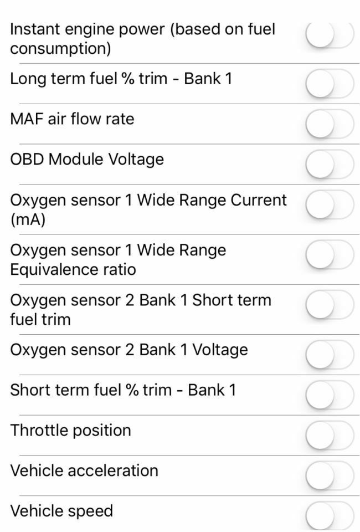360x532 pixels.
Task: Switch on Vehicle speed toggle
Action: pyautogui.click(x=330, y=515)
